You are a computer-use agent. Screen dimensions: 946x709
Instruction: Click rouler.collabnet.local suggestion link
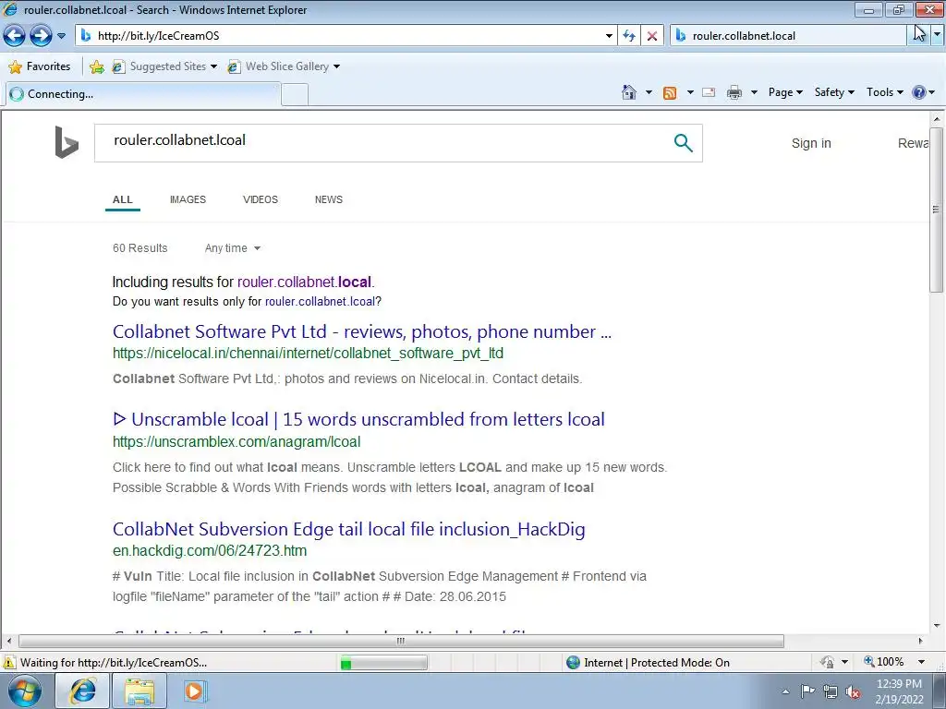tap(306, 282)
